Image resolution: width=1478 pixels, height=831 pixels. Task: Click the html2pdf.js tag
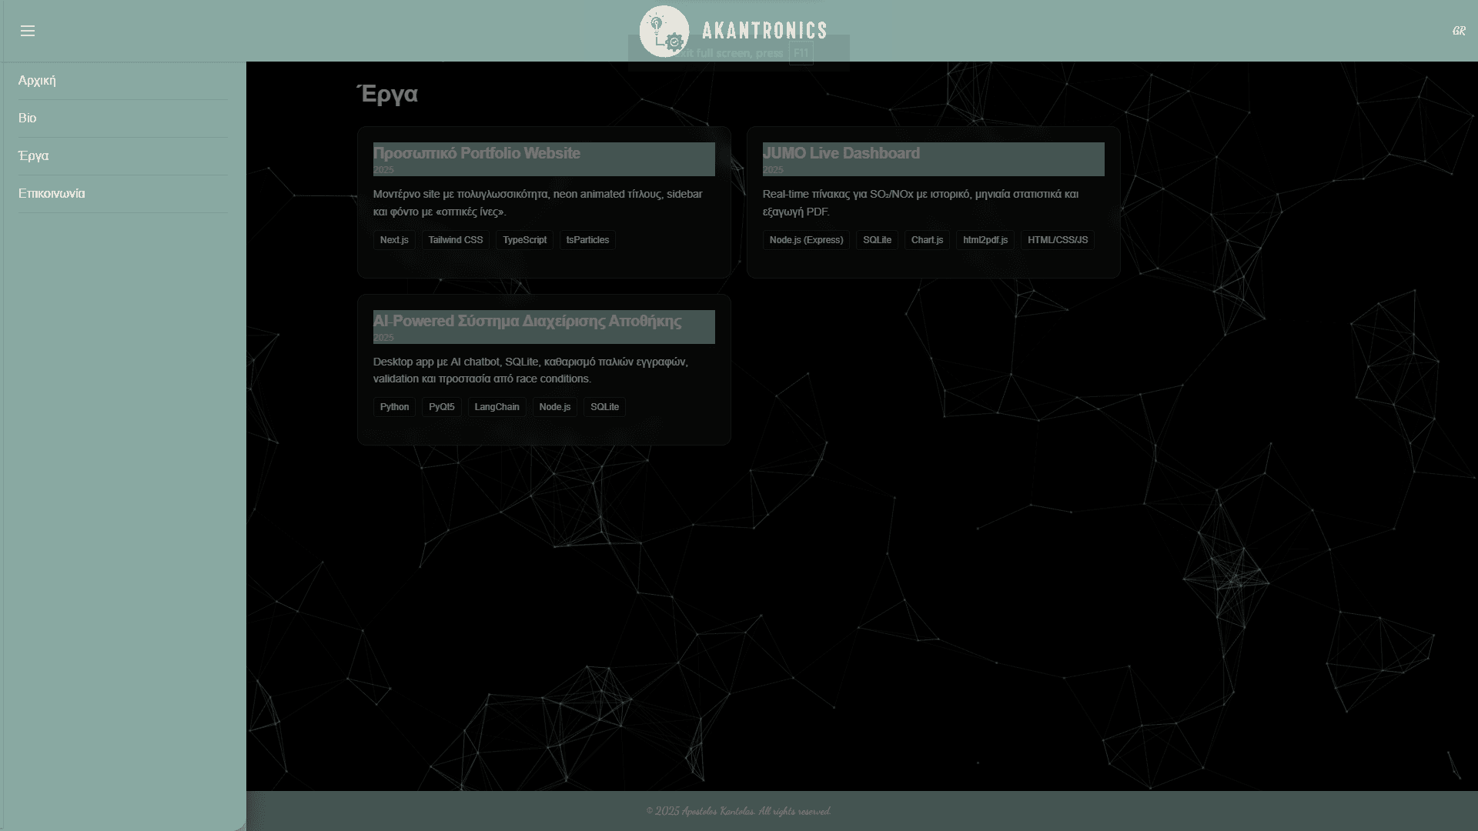click(x=985, y=239)
